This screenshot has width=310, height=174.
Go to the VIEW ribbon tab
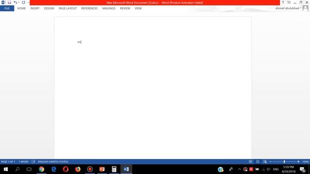(138, 8)
